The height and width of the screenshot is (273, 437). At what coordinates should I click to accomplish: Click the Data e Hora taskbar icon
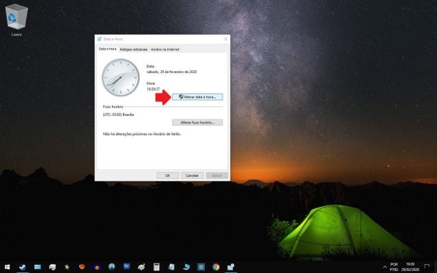click(231, 266)
